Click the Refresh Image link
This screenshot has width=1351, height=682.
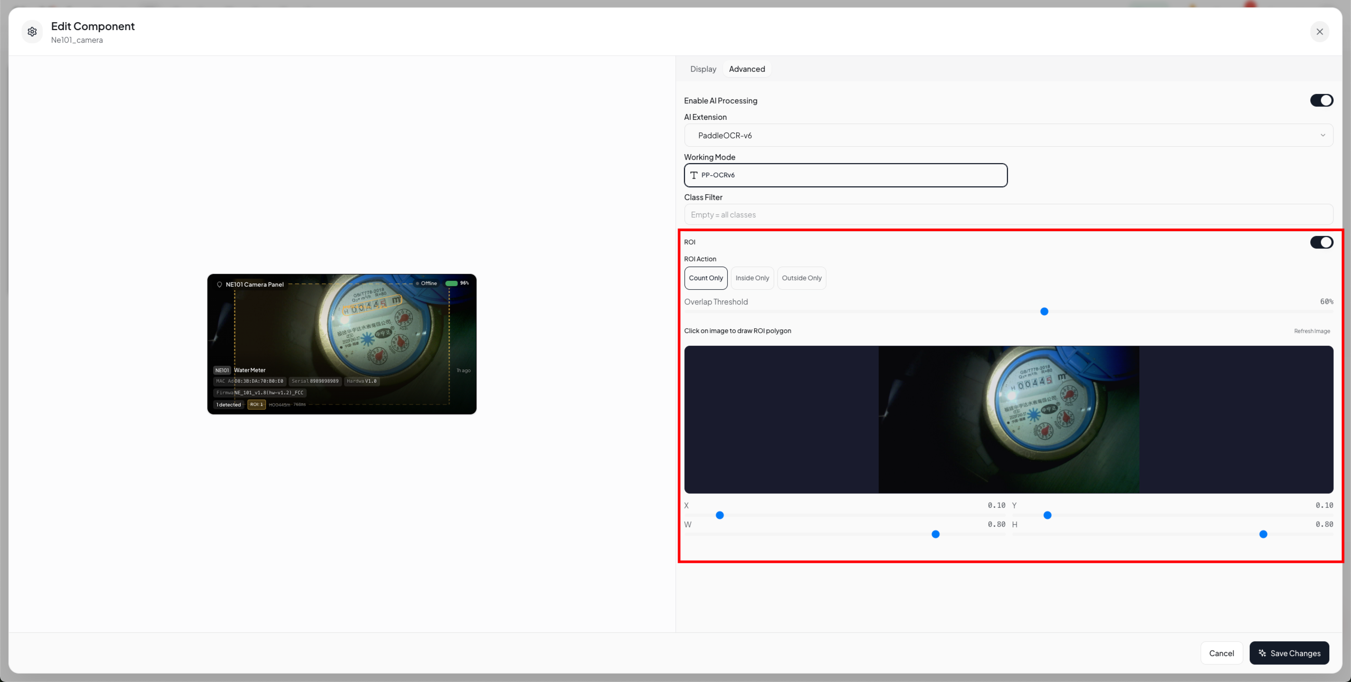pyautogui.click(x=1311, y=331)
